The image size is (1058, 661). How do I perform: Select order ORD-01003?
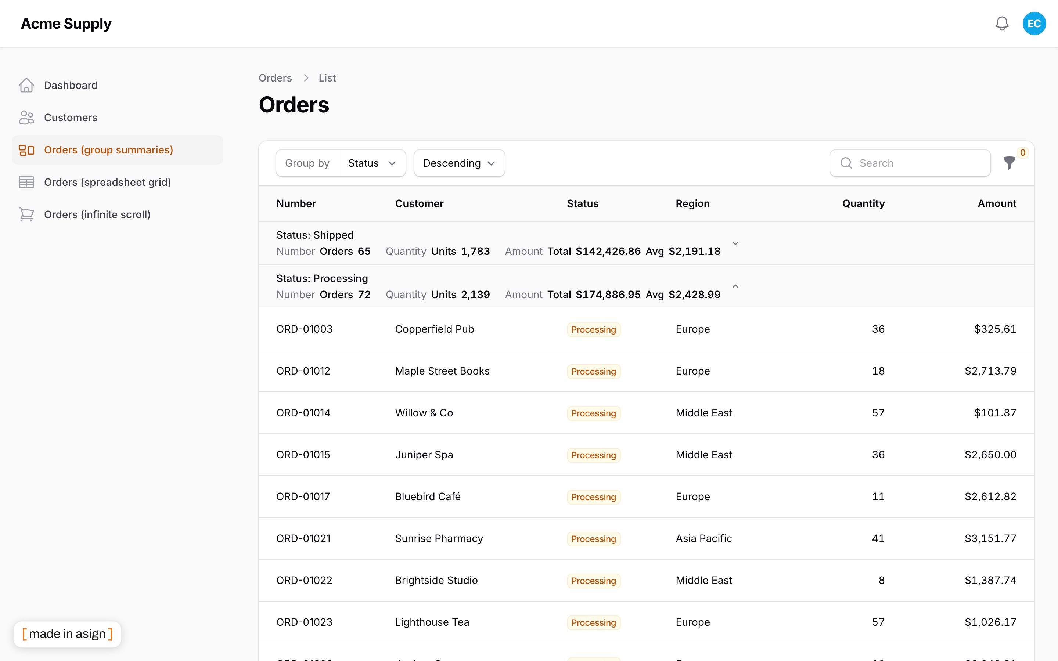click(x=304, y=329)
